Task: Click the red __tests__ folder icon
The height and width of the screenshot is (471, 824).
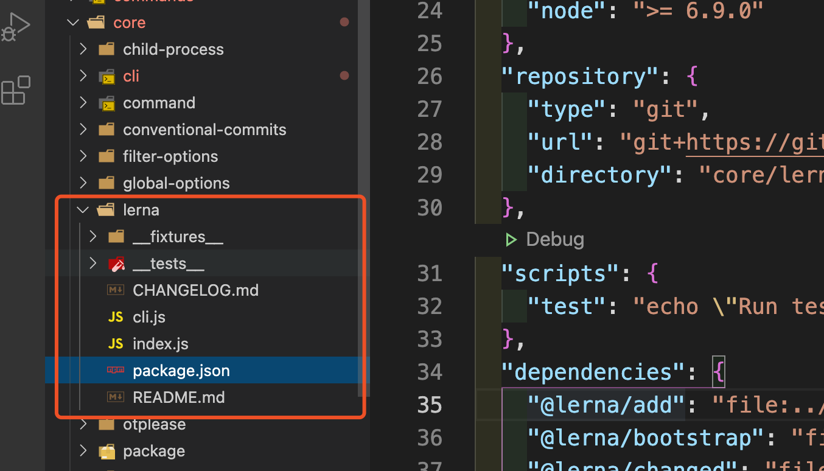Action: pos(116,263)
